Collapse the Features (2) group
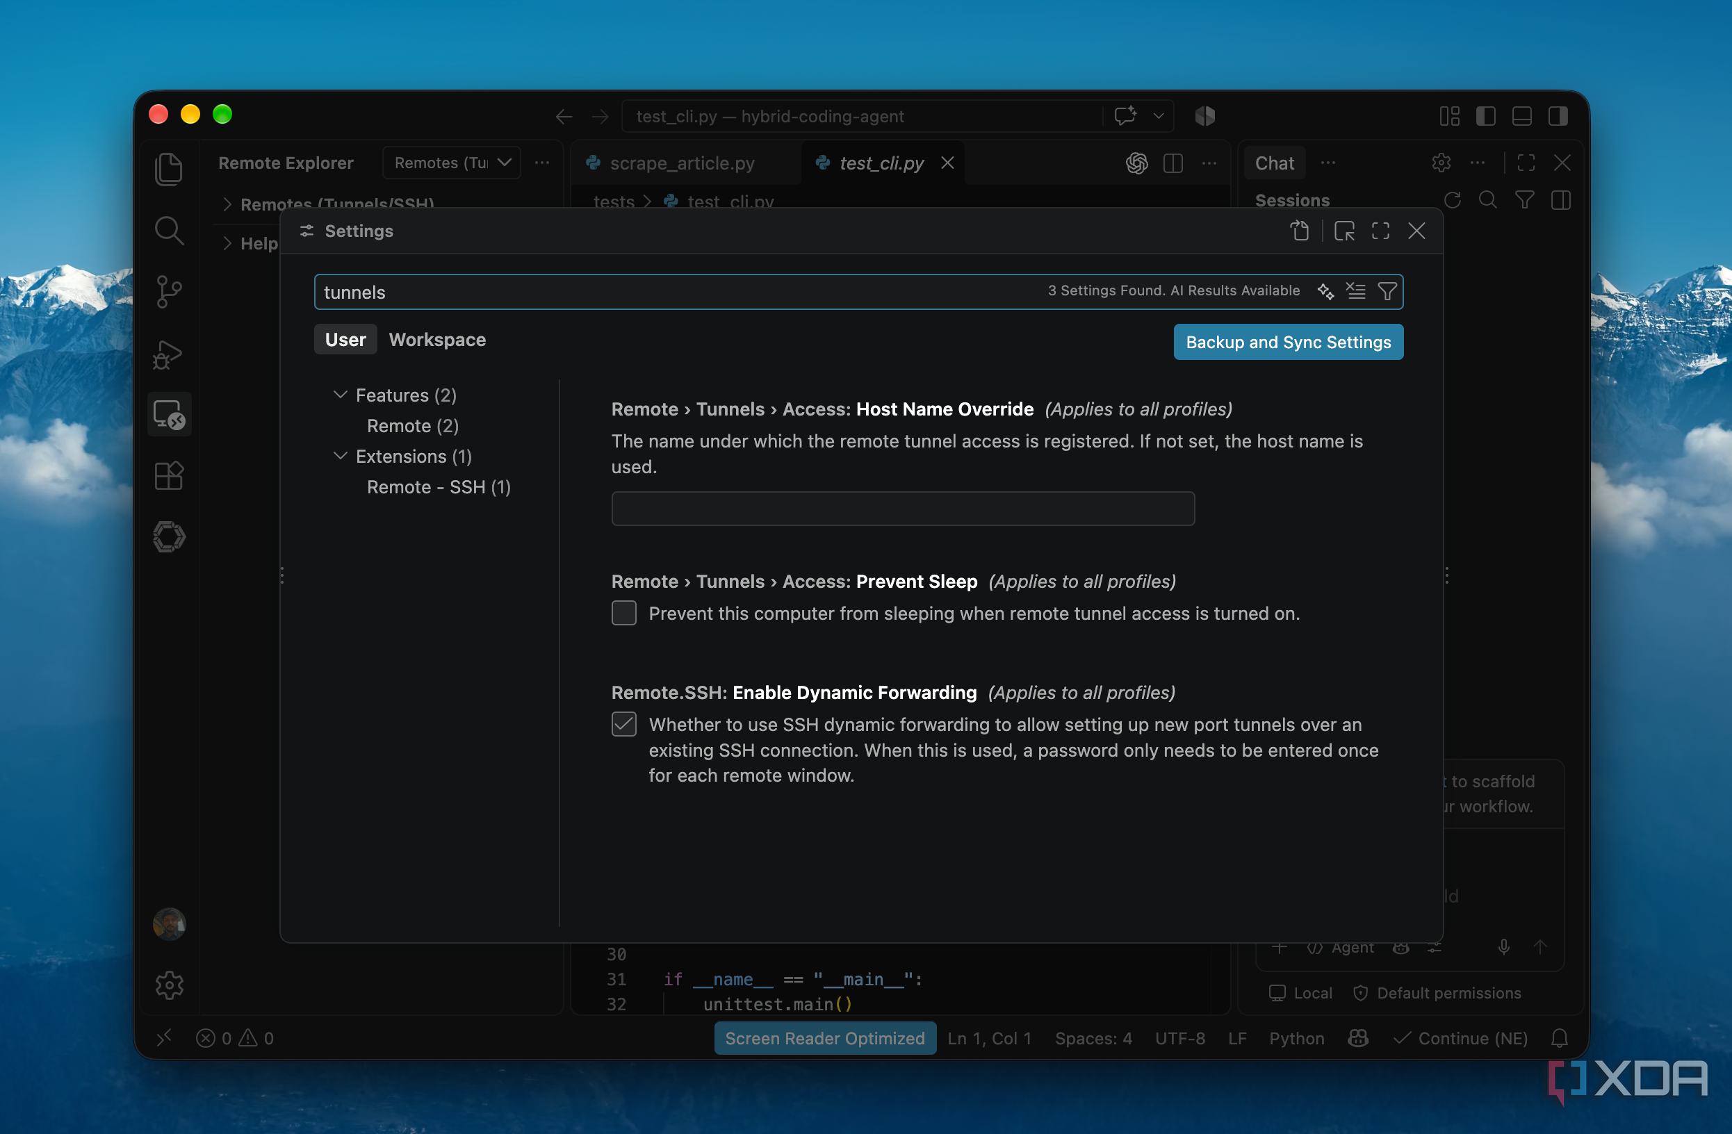 (340, 395)
